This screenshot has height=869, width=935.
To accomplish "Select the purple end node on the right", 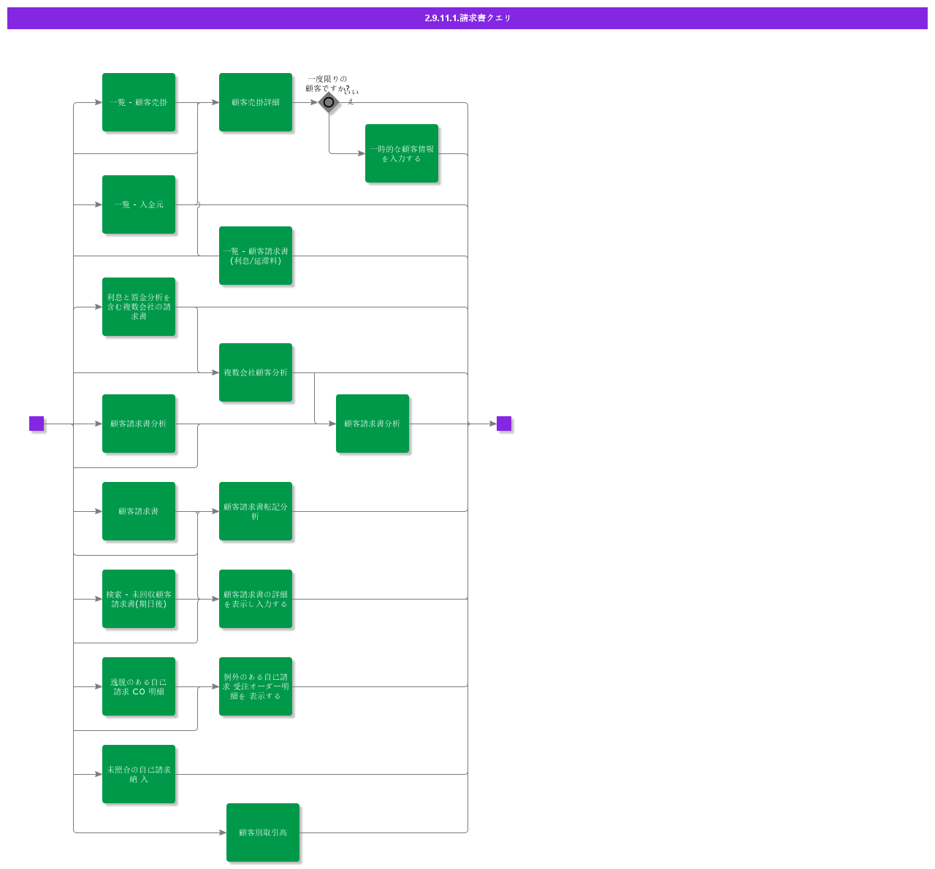I will tap(503, 423).
